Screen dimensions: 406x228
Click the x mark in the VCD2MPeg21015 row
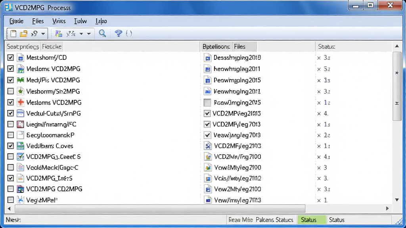tap(319, 114)
